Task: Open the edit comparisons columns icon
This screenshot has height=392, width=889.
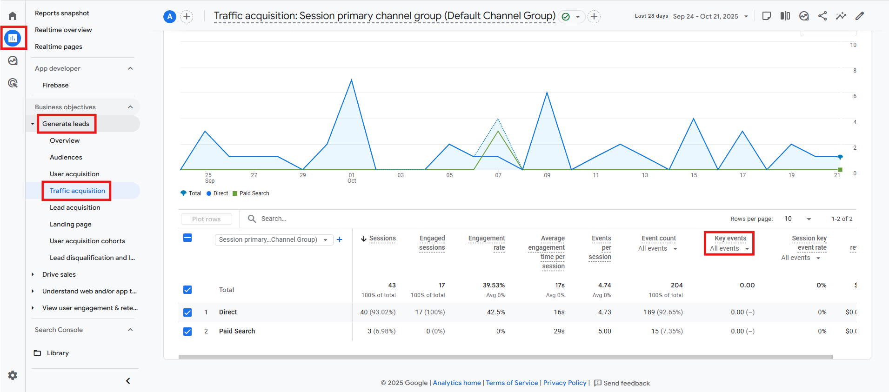Action: (x=785, y=16)
